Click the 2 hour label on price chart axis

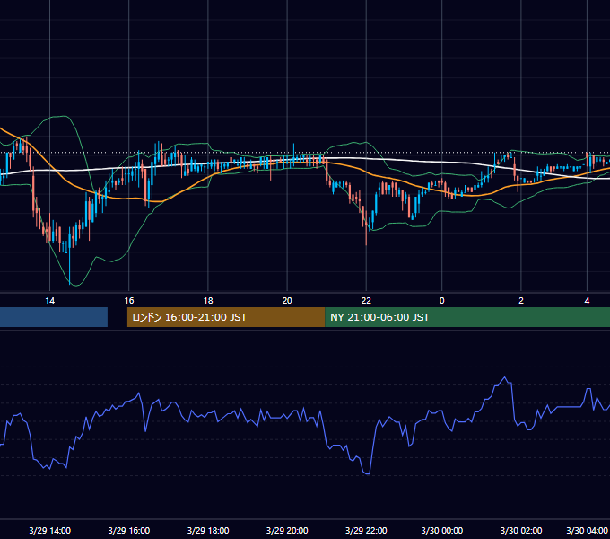(521, 301)
